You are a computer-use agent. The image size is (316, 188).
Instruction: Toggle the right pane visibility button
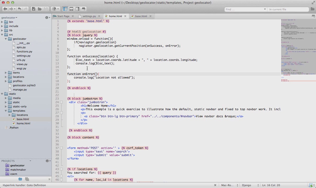77,9
